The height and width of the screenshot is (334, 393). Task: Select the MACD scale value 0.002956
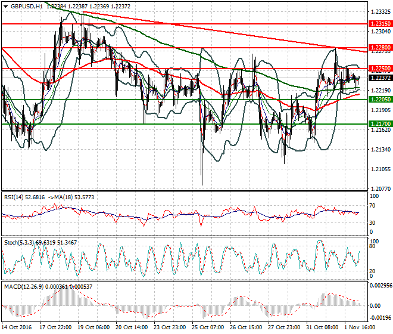pyautogui.click(x=381, y=286)
